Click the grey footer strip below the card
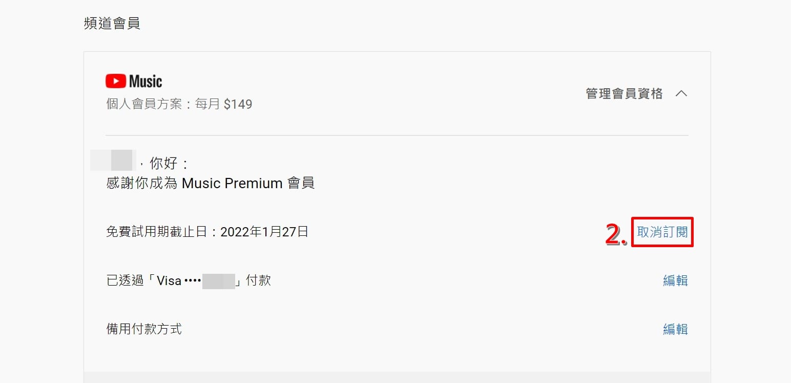 (397, 377)
